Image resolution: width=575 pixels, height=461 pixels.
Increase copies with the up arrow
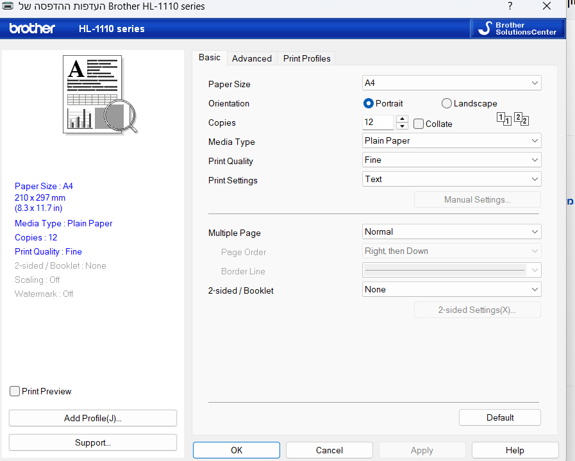click(403, 119)
